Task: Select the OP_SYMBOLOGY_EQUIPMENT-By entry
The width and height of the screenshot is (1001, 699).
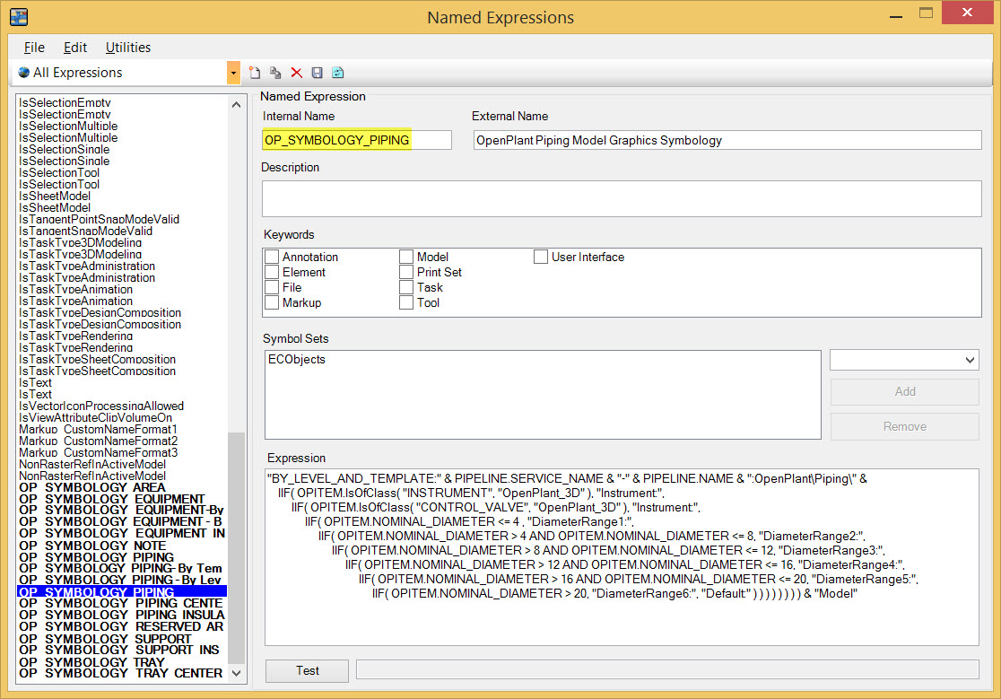Action: tap(121, 510)
